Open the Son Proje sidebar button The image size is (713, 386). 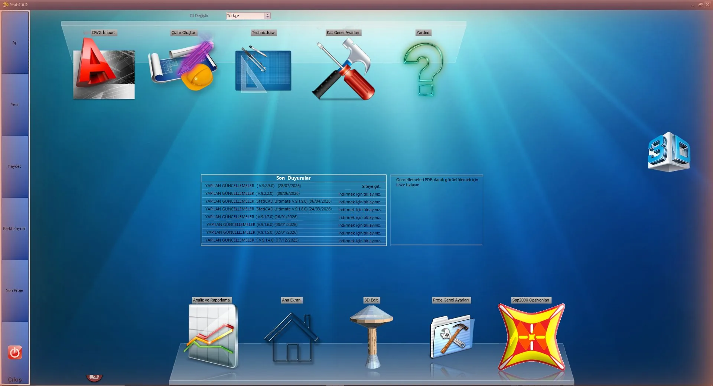[15, 290]
